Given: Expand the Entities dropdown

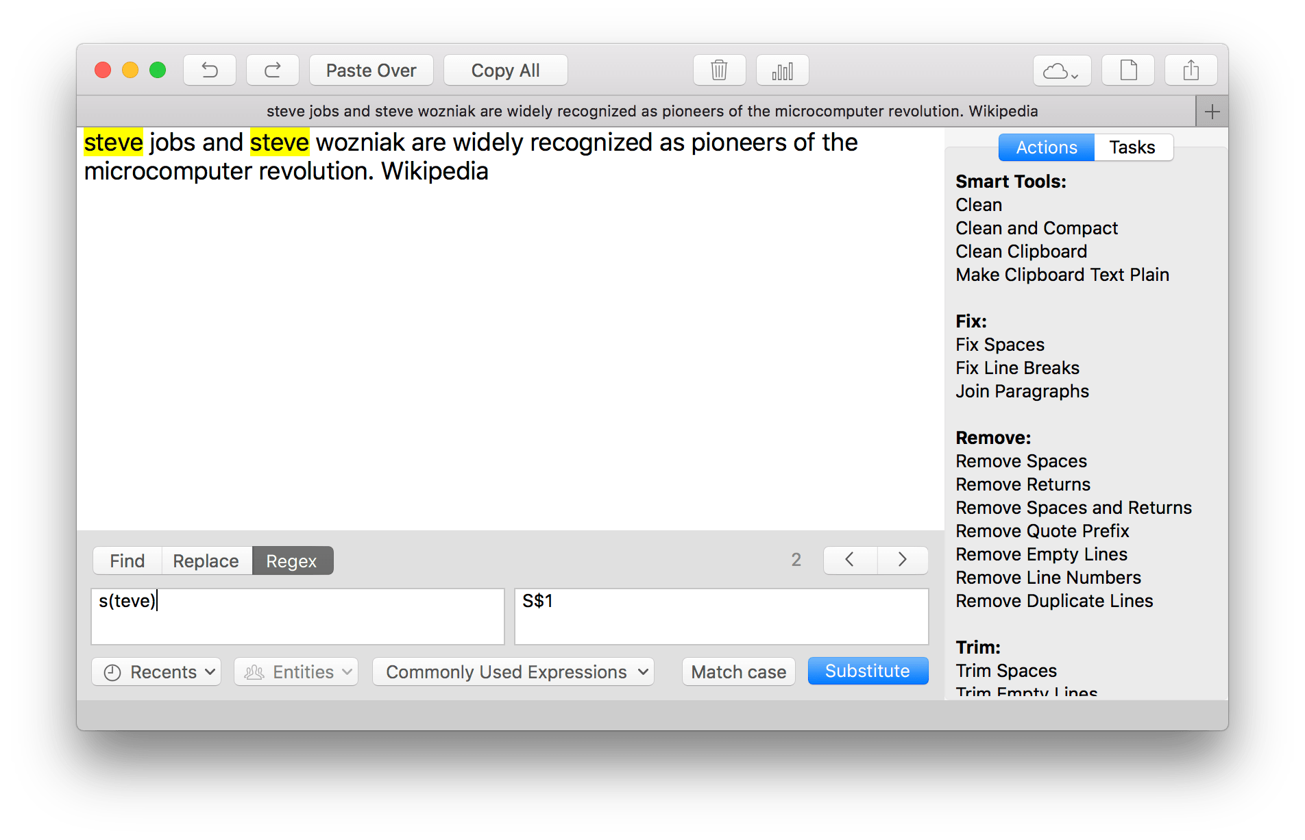Looking at the screenshot, I should (x=295, y=671).
